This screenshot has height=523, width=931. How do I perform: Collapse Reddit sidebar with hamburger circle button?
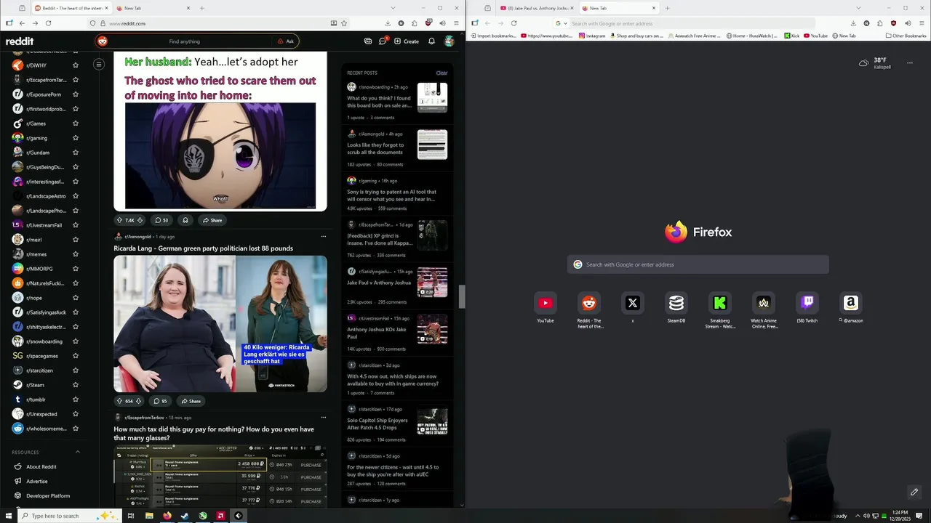click(99, 64)
